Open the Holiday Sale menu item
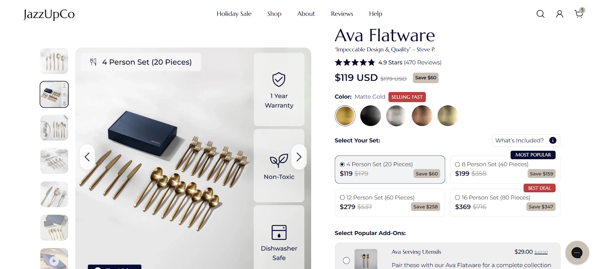This screenshot has width=599, height=269. coord(234,14)
